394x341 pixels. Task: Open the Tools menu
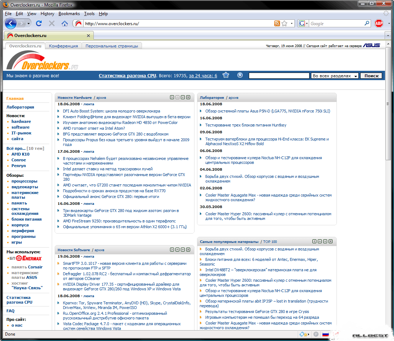click(x=89, y=14)
